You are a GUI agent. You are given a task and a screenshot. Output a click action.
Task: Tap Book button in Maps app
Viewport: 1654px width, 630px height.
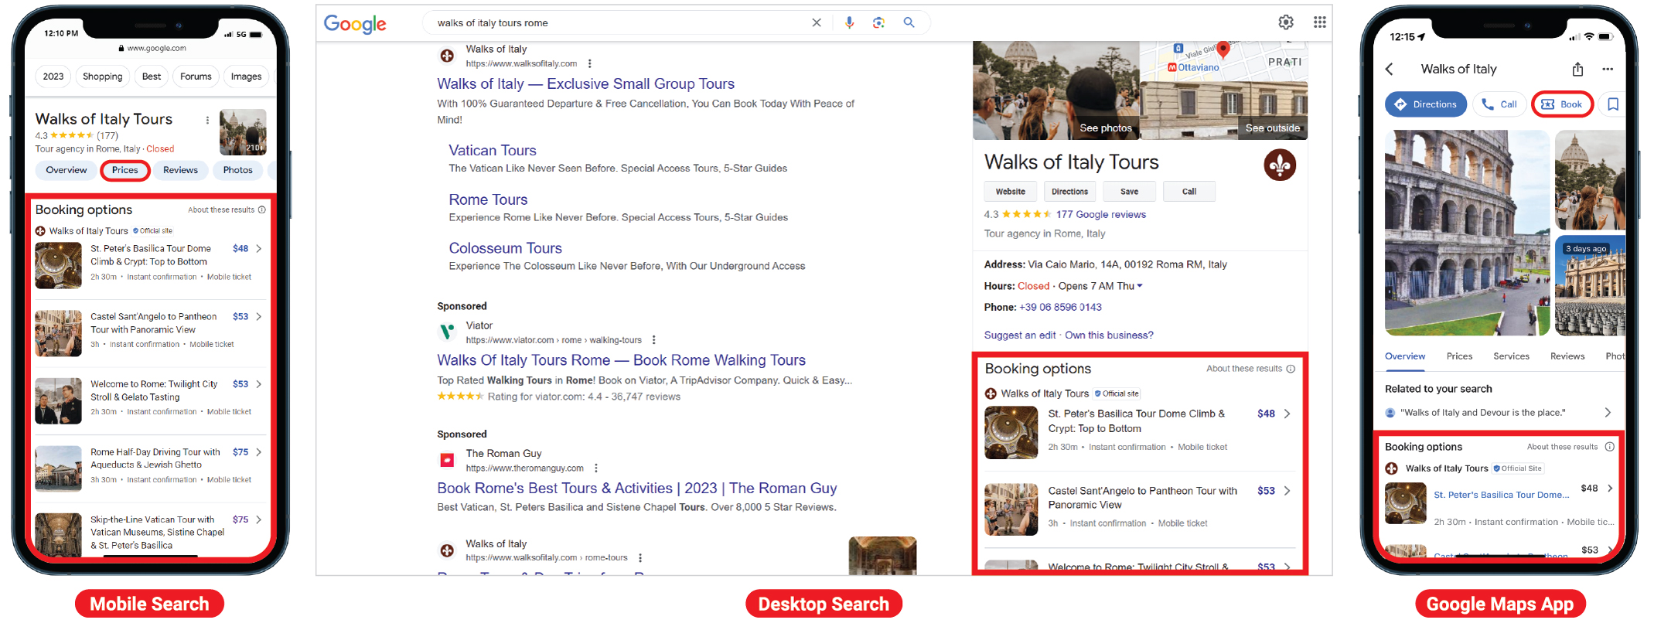[1562, 104]
